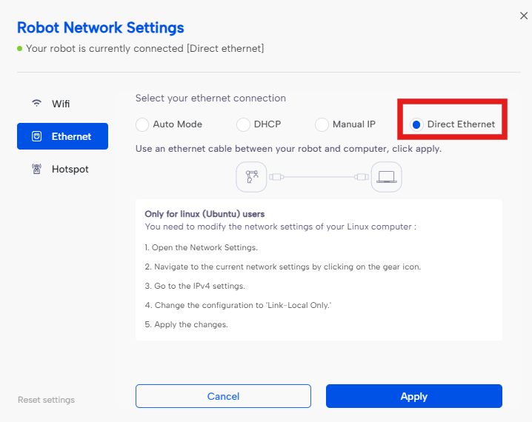Click the Hotspot antenna icon in sidebar
Viewport: 532px width, 422px height.
(36, 170)
